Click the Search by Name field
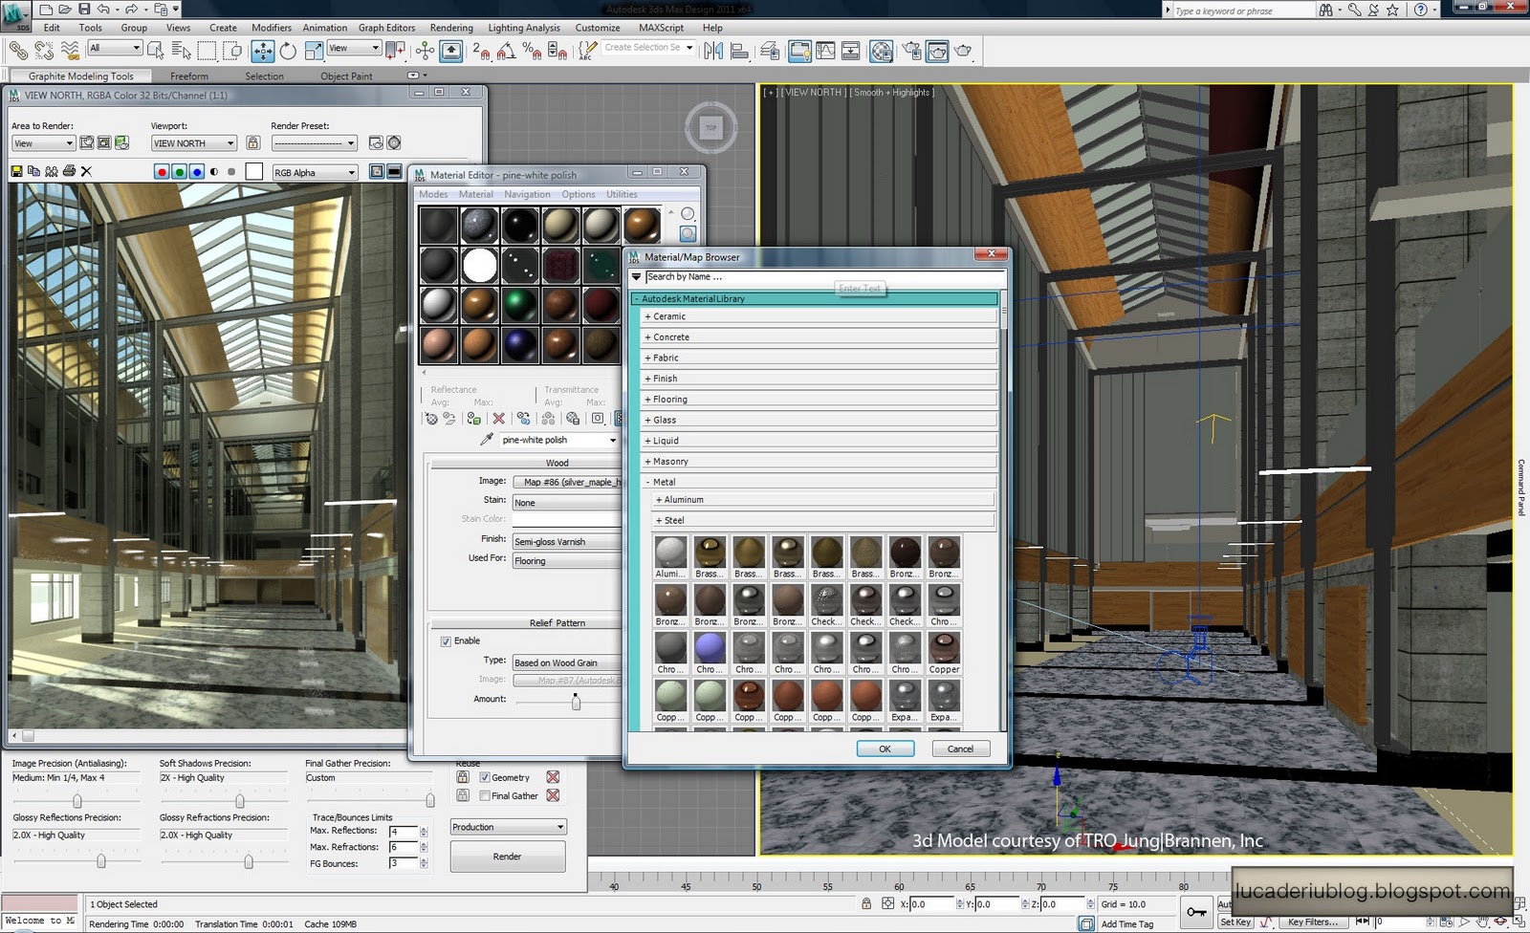1530x933 pixels. 824,276
